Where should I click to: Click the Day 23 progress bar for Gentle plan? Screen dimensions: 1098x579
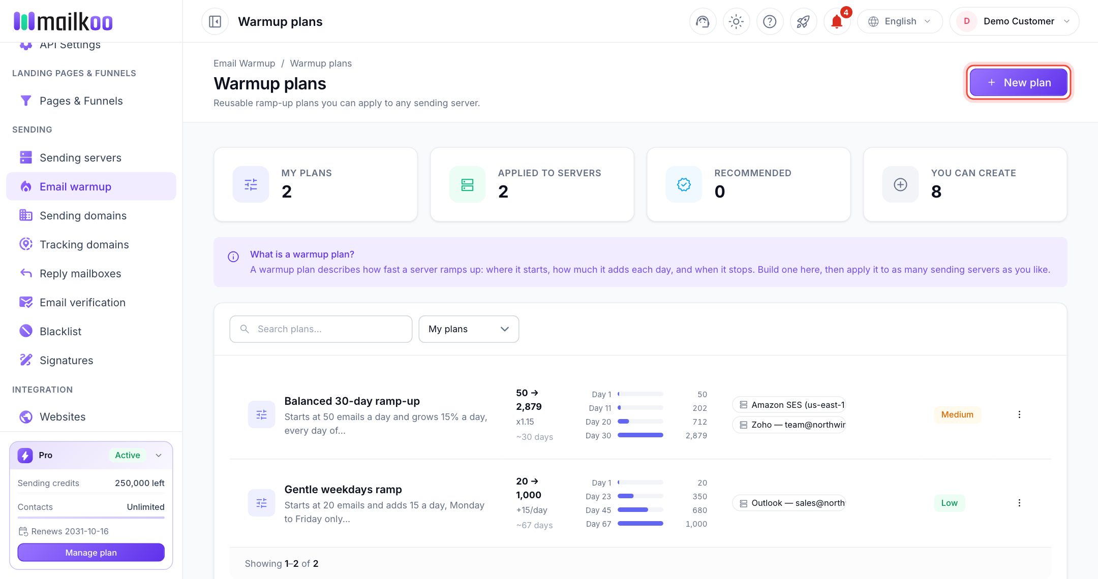[x=640, y=496]
